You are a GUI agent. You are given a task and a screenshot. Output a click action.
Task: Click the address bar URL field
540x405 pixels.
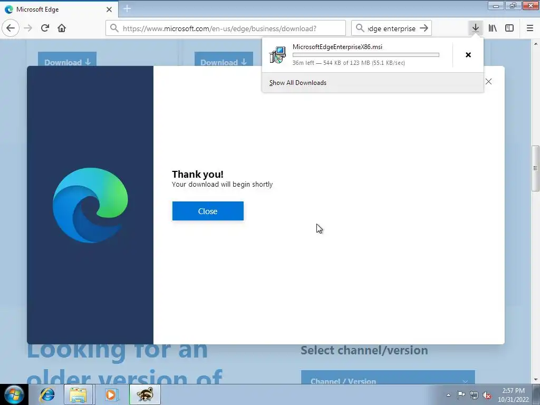[226, 28]
